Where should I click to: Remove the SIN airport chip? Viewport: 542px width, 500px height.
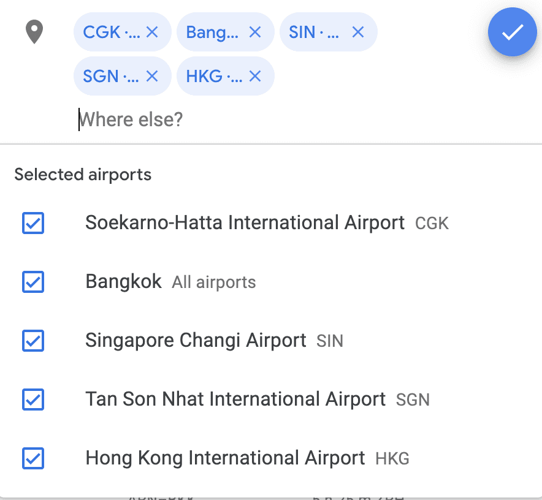click(358, 32)
